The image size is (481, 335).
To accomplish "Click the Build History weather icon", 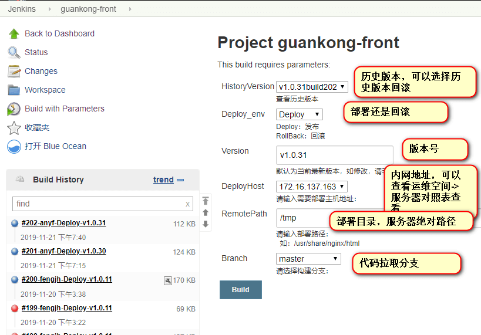I will tap(20, 179).
